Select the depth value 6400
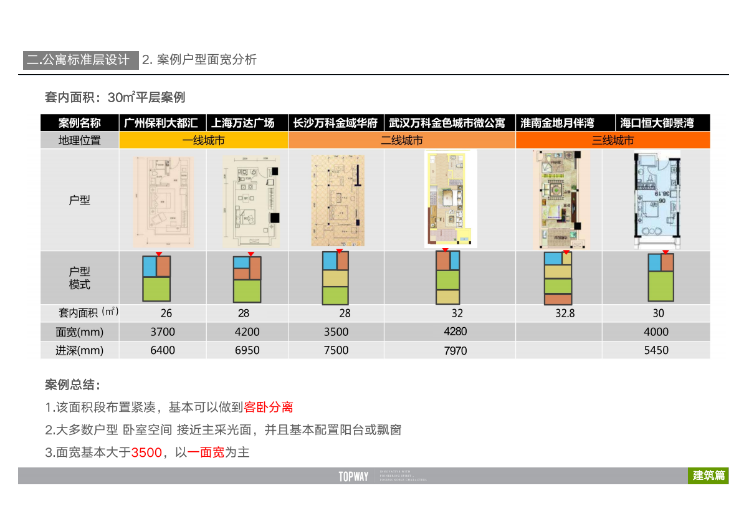This screenshot has width=754, height=526. point(163,350)
